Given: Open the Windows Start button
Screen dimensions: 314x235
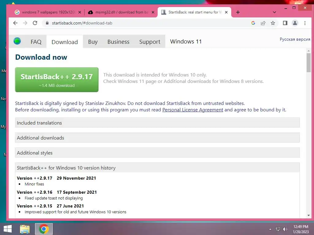Looking at the screenshot, I should tap(8, 229).
